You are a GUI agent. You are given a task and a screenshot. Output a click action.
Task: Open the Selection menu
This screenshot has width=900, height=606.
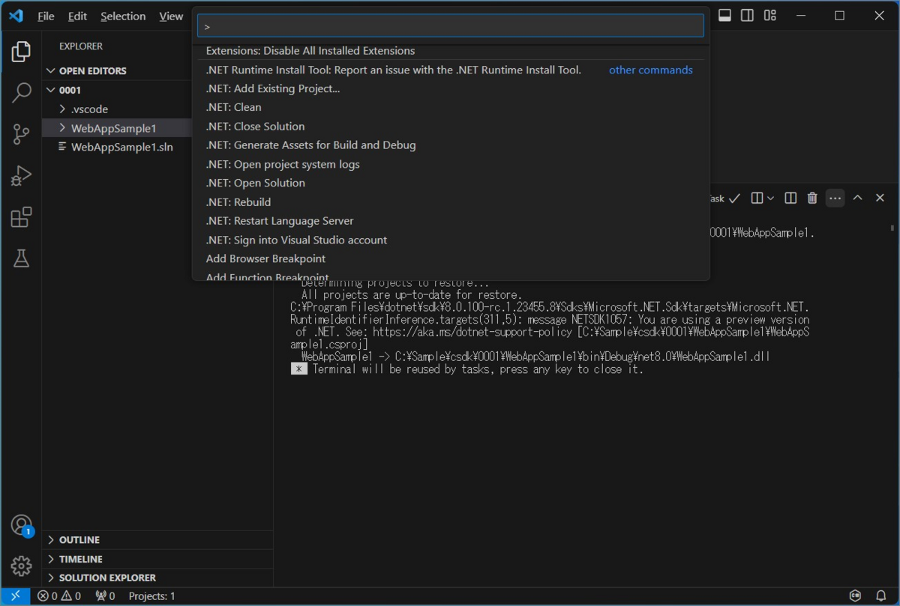[x=123, y=16]
